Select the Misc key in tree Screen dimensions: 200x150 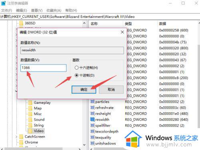click(38, 114)
